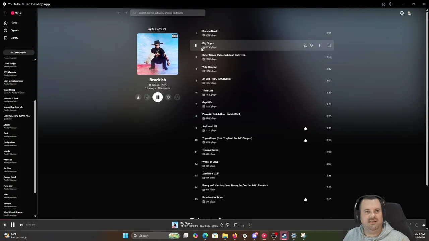Open the Windows Start menu
Screen dimensions: 429x241
pyautogui.click(x=126, y=236)
